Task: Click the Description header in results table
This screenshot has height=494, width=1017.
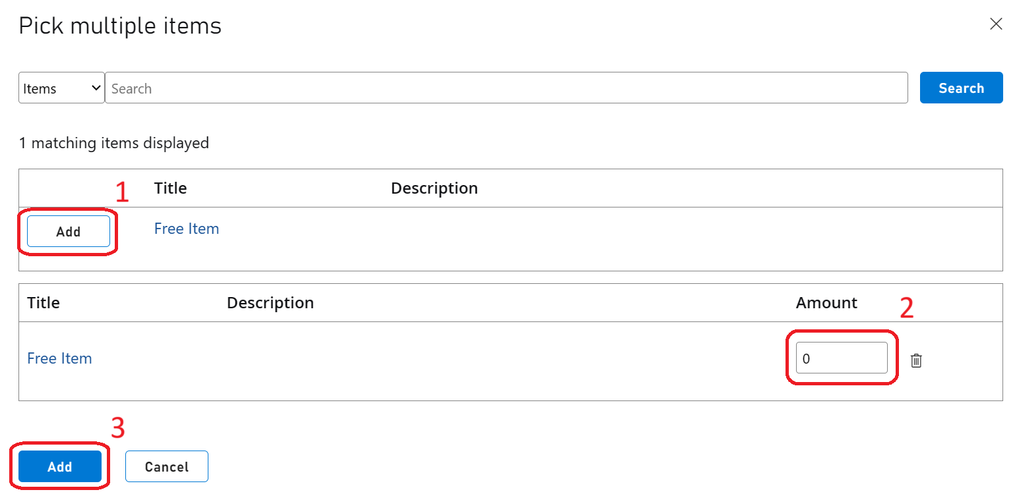Action: point(434,188)
